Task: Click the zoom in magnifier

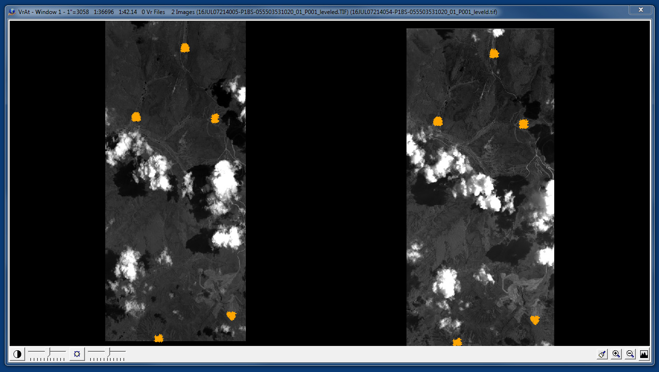Action: coord(616,354)
